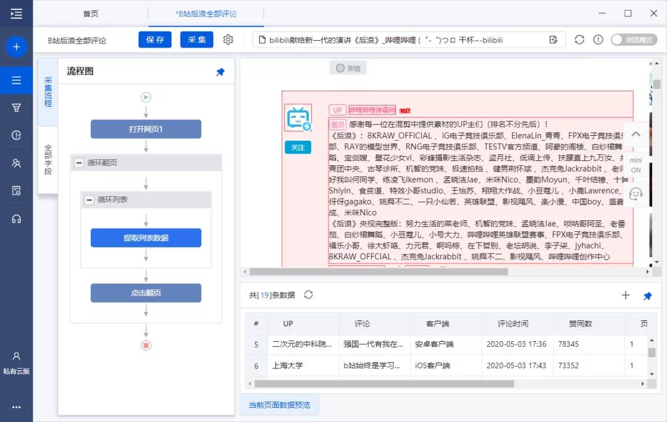Click the end node stop icon
Image resolution: width=667 pixels, height=422 pixels.
point(146,345)
